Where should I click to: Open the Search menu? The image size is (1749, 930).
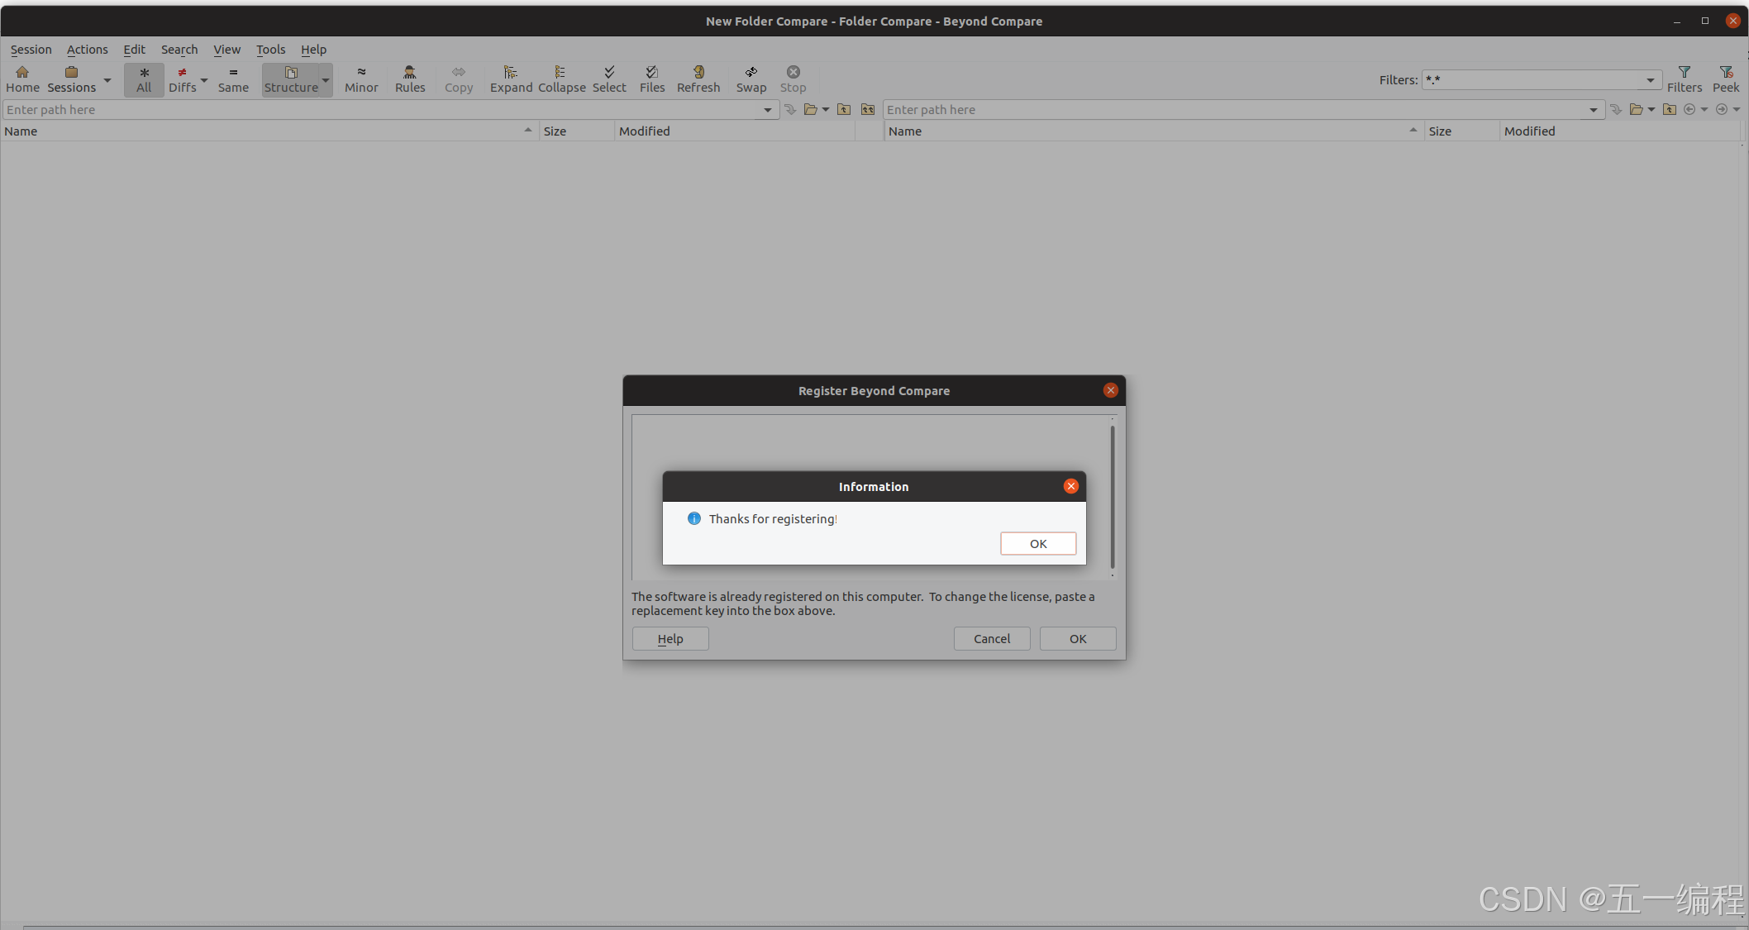(179, 50)
